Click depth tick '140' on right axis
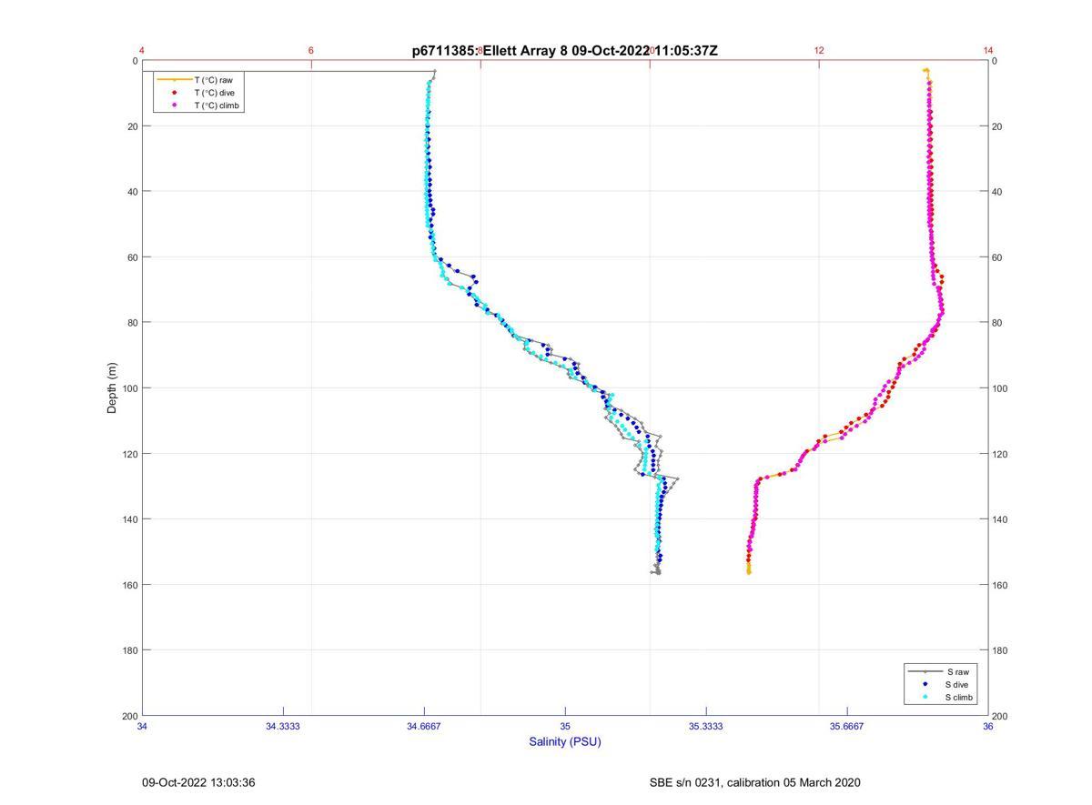The width and height of the screenshot is (1092, 805). click(1001, 519)
